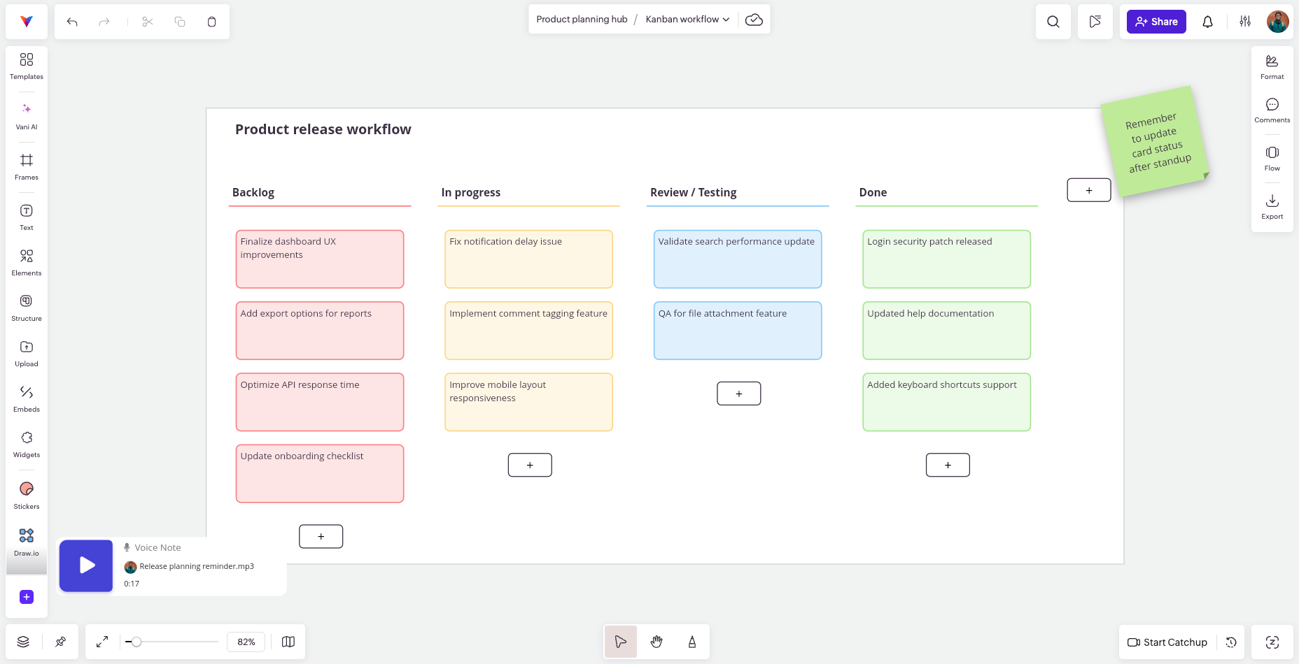Open the layers stack panel
Viewport: 1299px width, 664px height.
22,641
